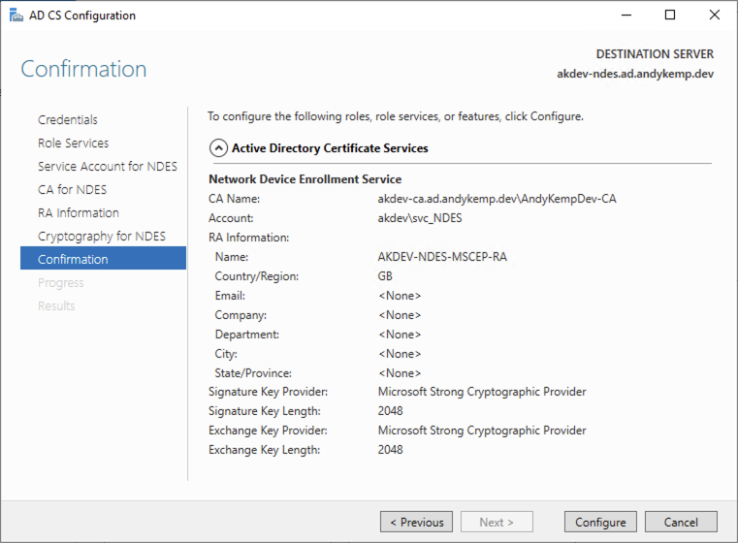
Task: Click the AD CS Configuration title bar icon
Action: pos(16,16)
